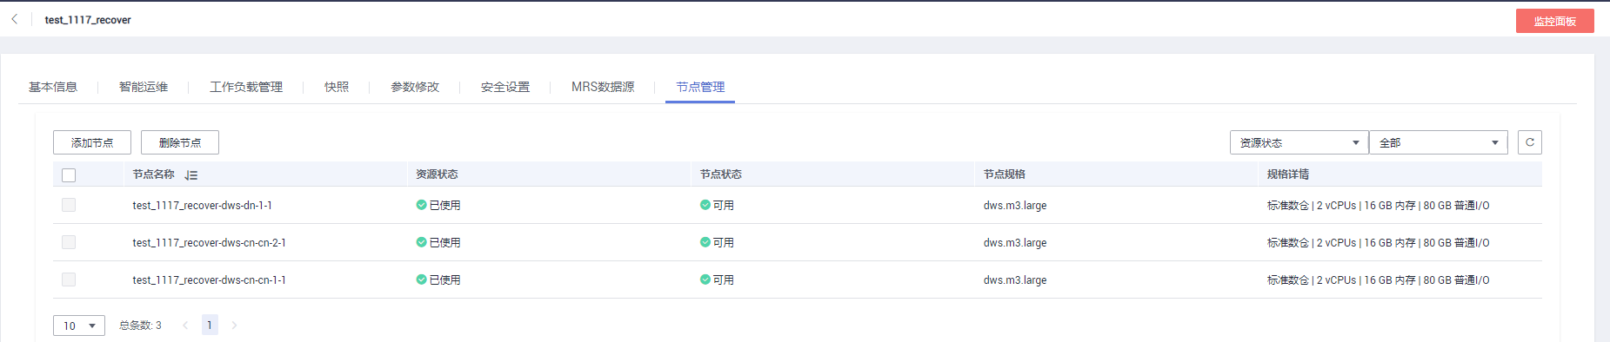Switch to the 快照 tab

(x=337, y=87)
